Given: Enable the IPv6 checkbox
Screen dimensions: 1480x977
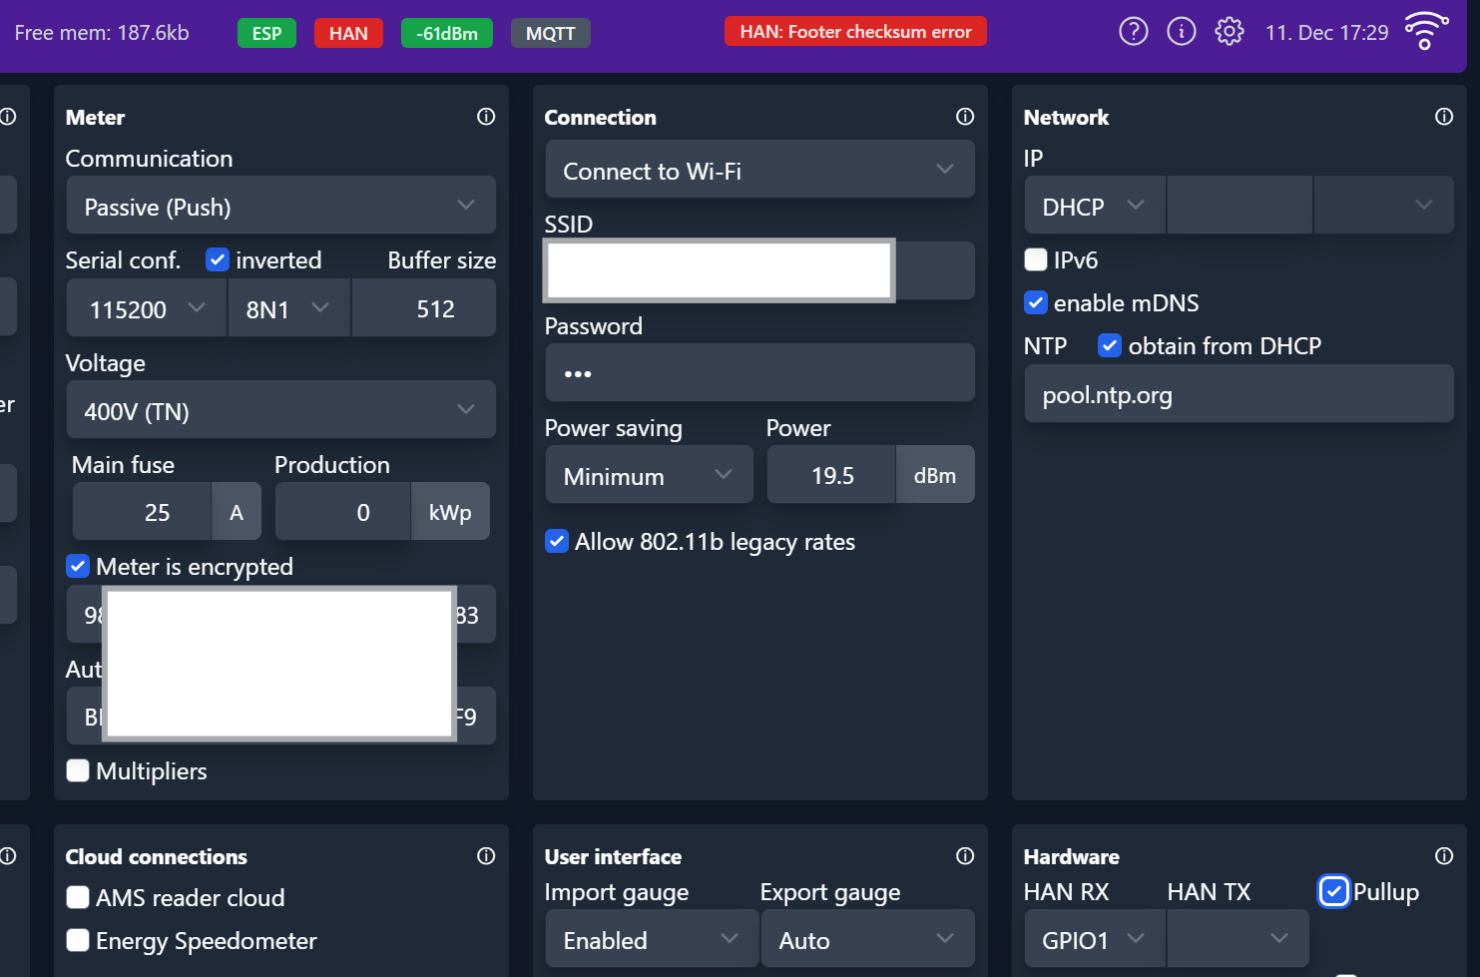Looking at the screenshot, I should click(1036, 260).
